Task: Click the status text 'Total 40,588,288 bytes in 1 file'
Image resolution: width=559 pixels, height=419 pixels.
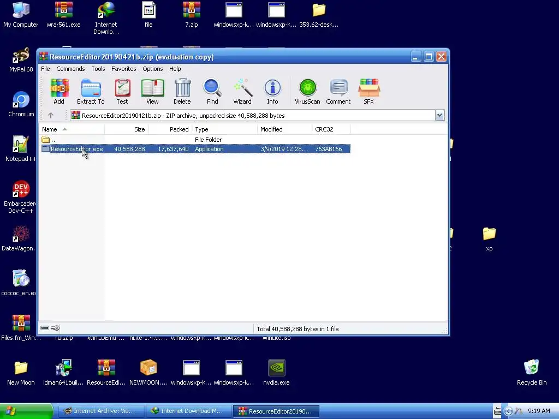Action: tap(298, 329)
